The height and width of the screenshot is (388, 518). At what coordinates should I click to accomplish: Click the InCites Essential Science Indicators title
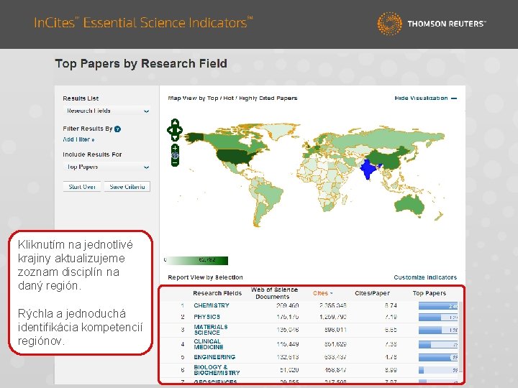tap(143, 22)
